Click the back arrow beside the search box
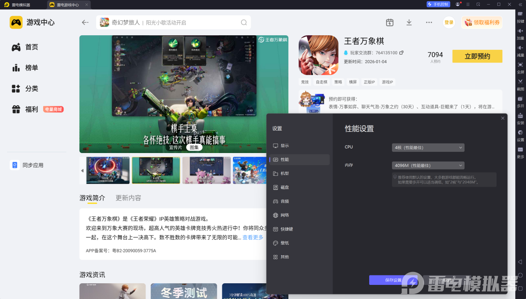526x299 pixels. pyautogui.click(x=85, y=22)
